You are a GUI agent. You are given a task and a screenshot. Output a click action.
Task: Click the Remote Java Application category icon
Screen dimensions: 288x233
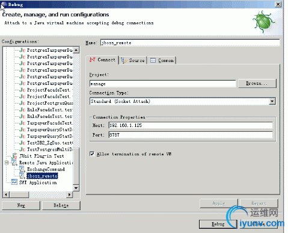(14, 163)
